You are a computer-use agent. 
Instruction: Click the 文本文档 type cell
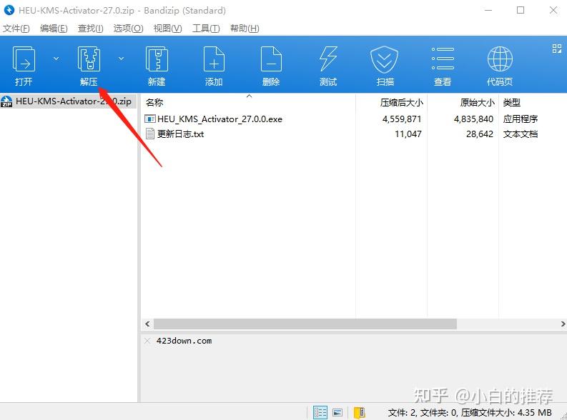tap(520, 134)
